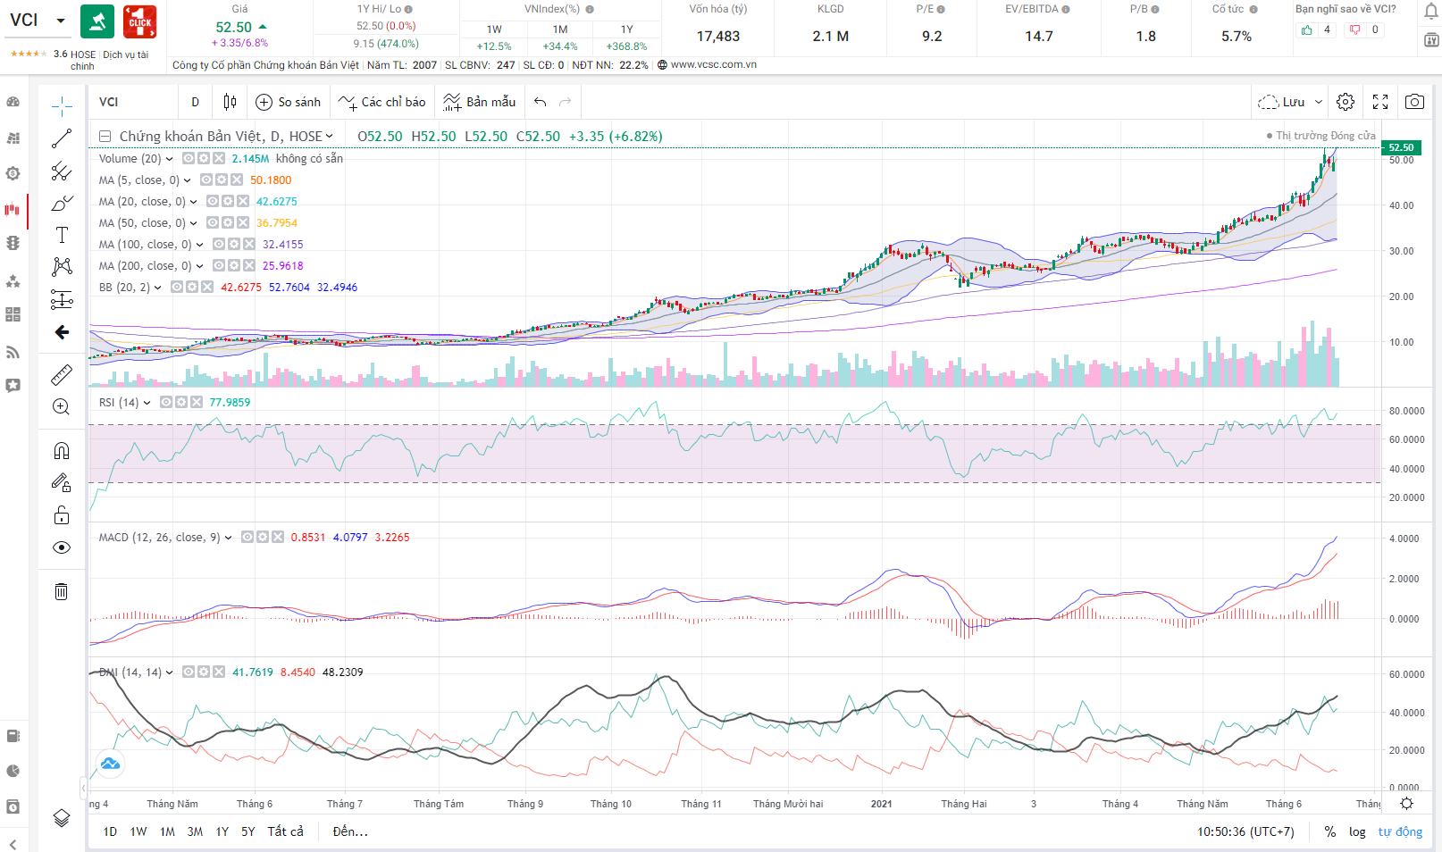Undo the last chart action
The width and height of the screenshot is (1442, 852).
click(x=540, y=102)
